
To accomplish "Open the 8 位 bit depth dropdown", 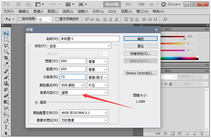I will pos(98,85).
